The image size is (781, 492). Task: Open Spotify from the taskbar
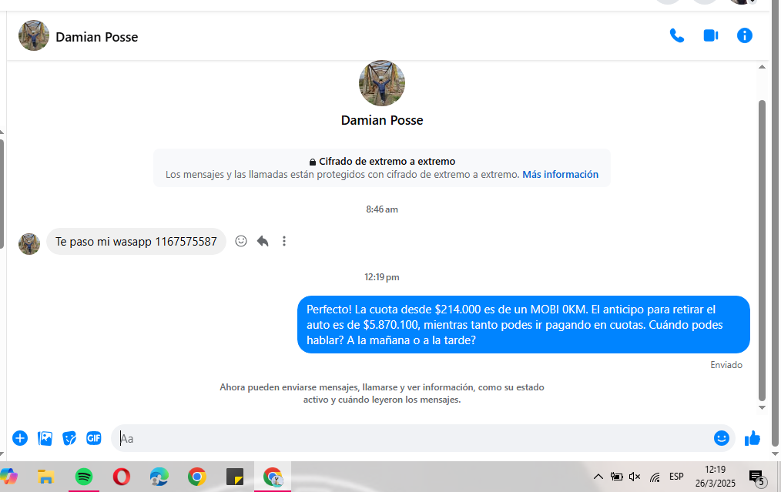(84, 477)
